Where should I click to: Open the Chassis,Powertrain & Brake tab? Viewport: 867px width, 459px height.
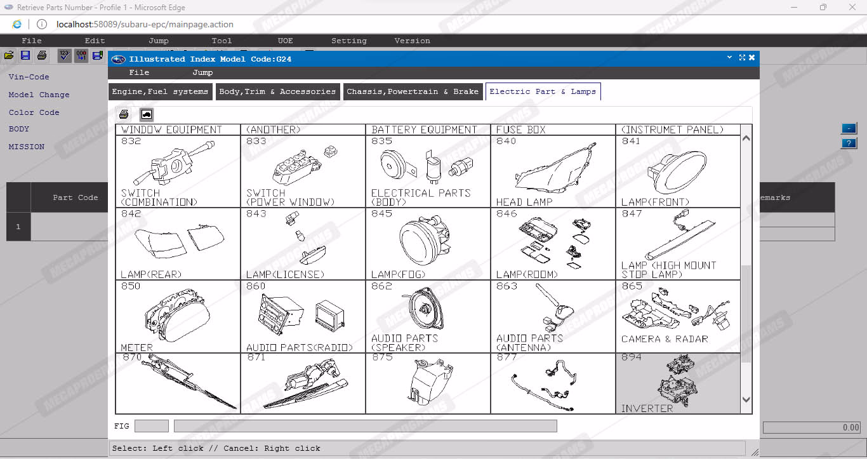pos(413,91)
